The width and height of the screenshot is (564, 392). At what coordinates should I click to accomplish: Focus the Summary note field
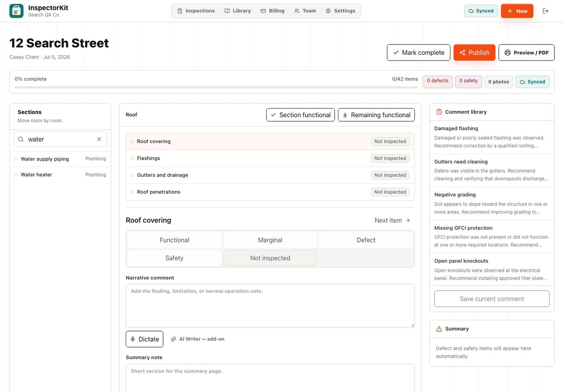270,378
